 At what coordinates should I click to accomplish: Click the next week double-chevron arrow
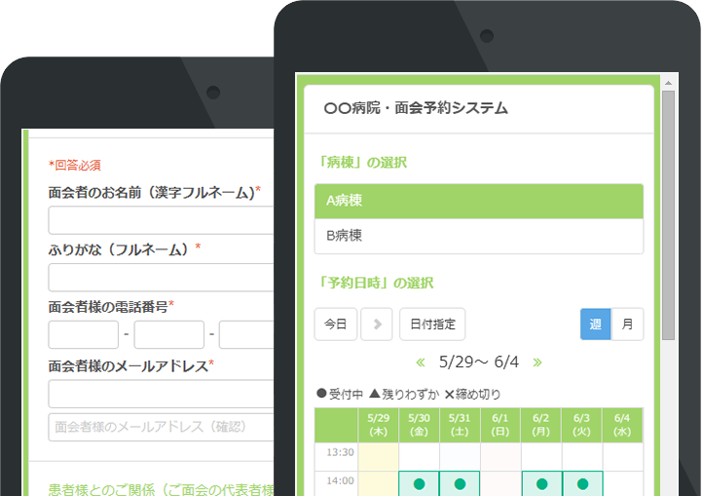point(536,362)
